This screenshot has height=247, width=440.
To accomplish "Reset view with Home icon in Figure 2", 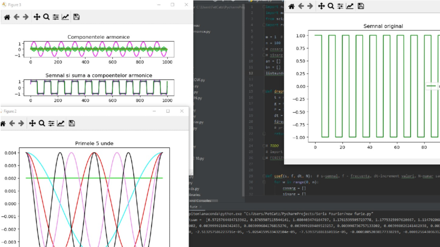I will (x=3, y=123).
